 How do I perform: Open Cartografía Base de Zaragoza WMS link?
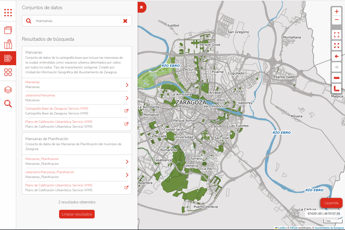(x=126, y=111)
